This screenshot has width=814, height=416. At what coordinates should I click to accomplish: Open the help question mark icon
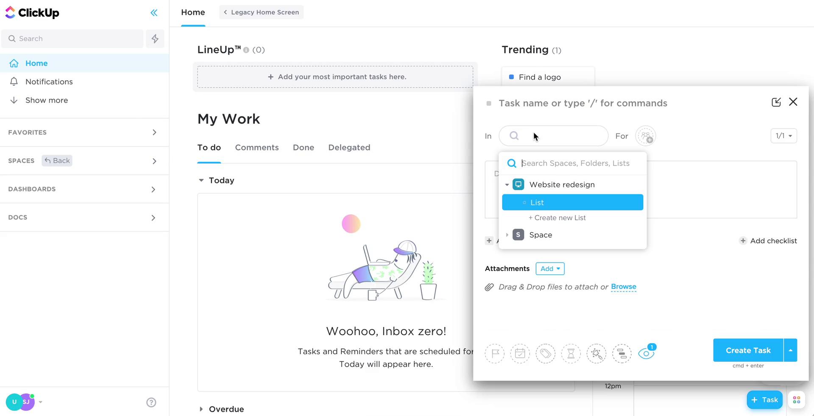151,402
